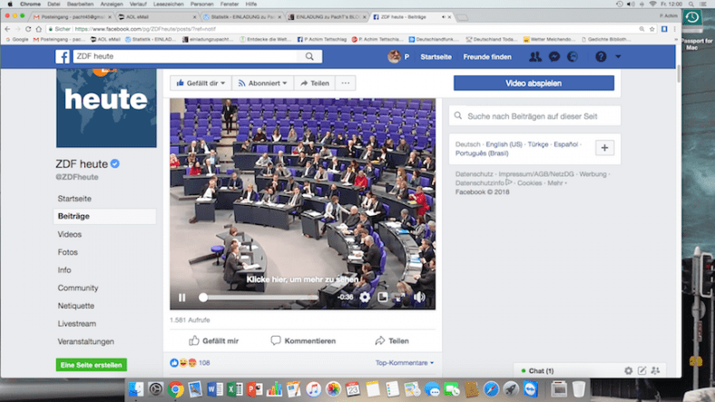715x402 pixels.
Task: Open chat settings gear icon
Action: pyautogui.click(x=628, y=370)
